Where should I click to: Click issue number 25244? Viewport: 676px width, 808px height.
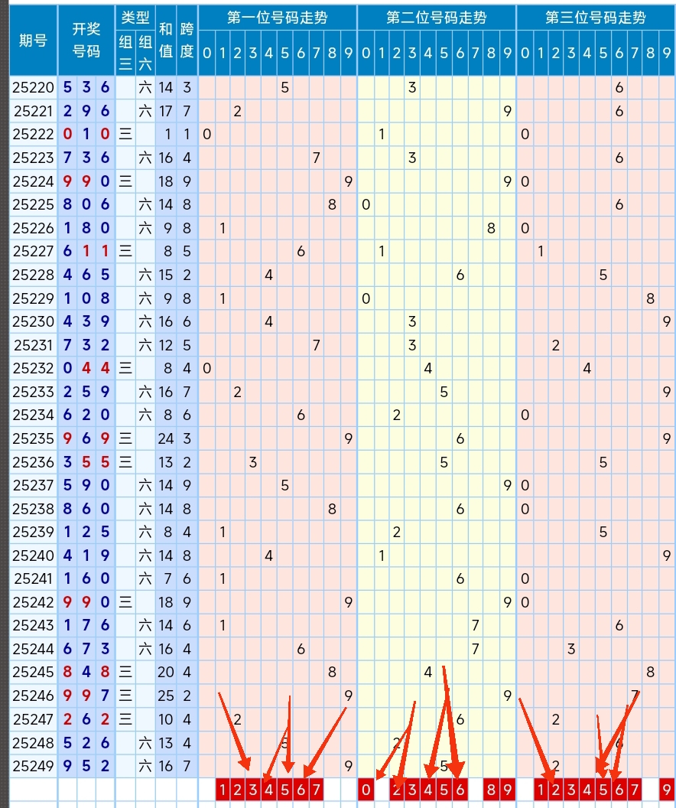pos(34,649)
